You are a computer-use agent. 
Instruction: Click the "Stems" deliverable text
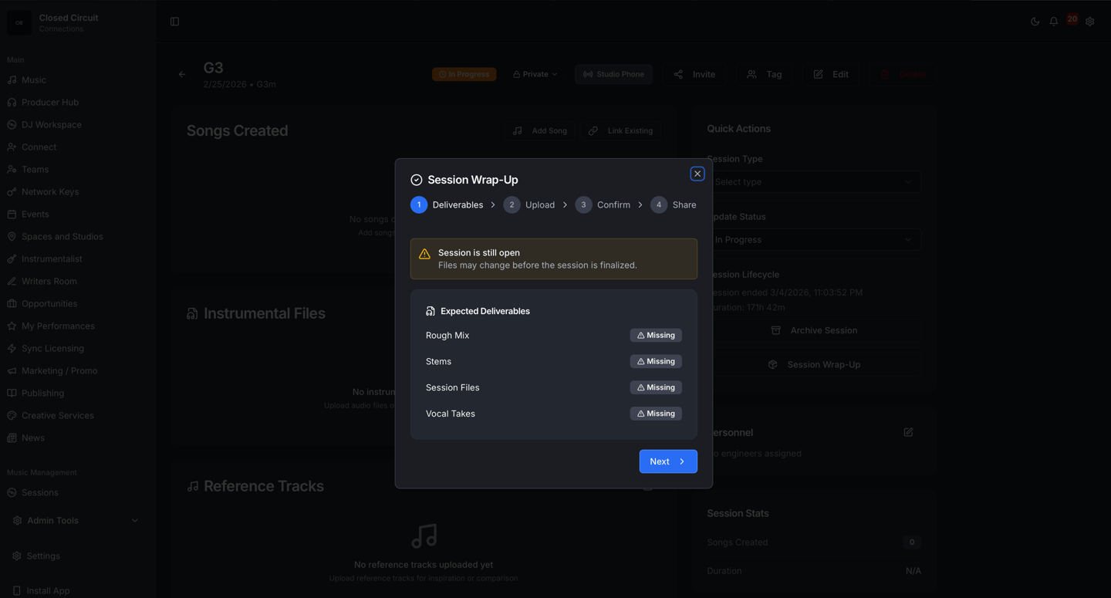click(438, 362)
